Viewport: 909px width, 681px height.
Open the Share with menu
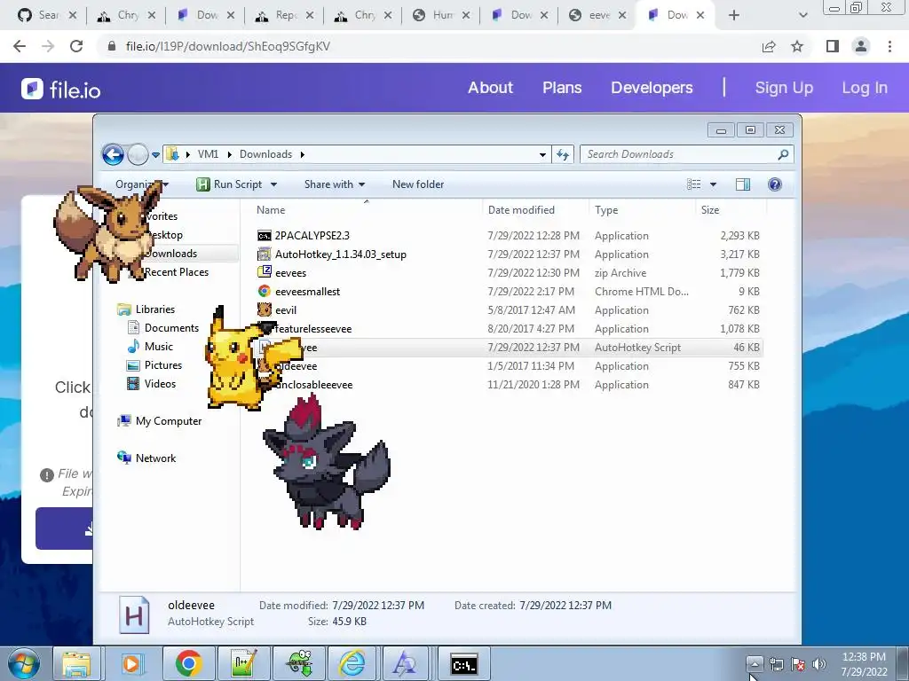click(x=335, y=184)
